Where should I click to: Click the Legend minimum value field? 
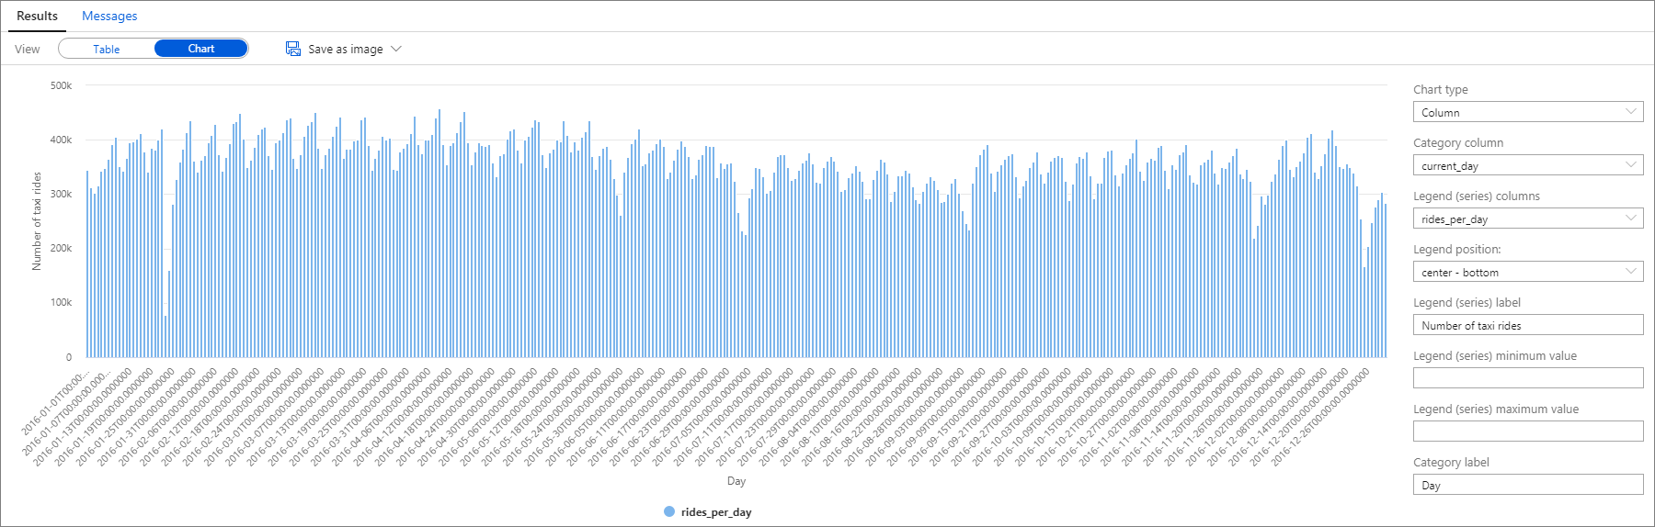1526,378
